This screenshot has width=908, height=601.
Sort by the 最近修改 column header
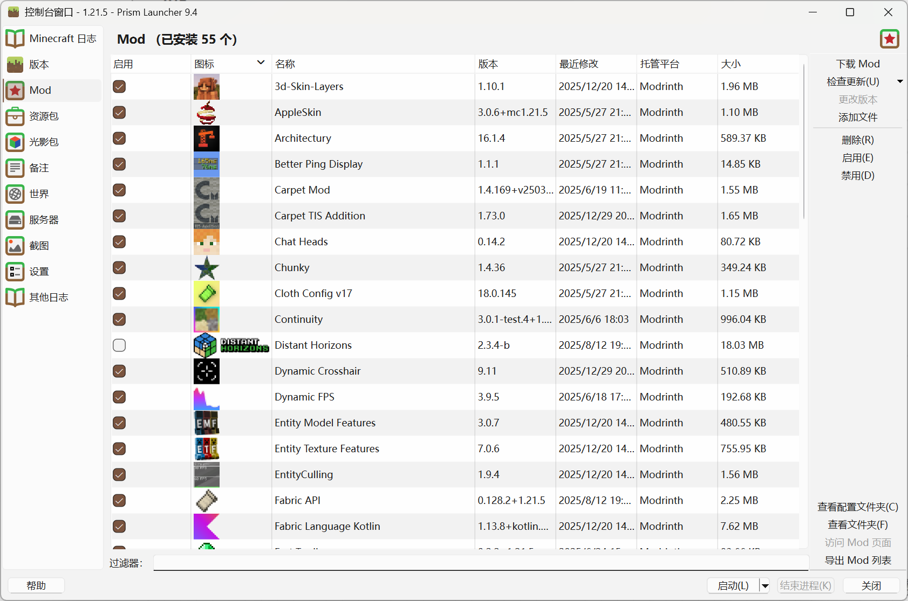tap(596, 64)
